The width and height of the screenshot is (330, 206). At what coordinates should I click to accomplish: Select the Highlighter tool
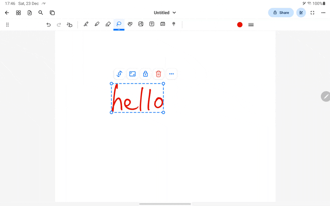click(x=97, y=24)
